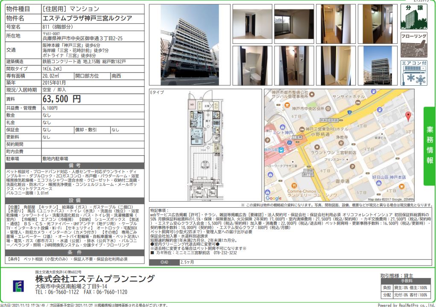Click the route 2 road shield icon
Screen dimensions: 436x307
coord(350,112)
